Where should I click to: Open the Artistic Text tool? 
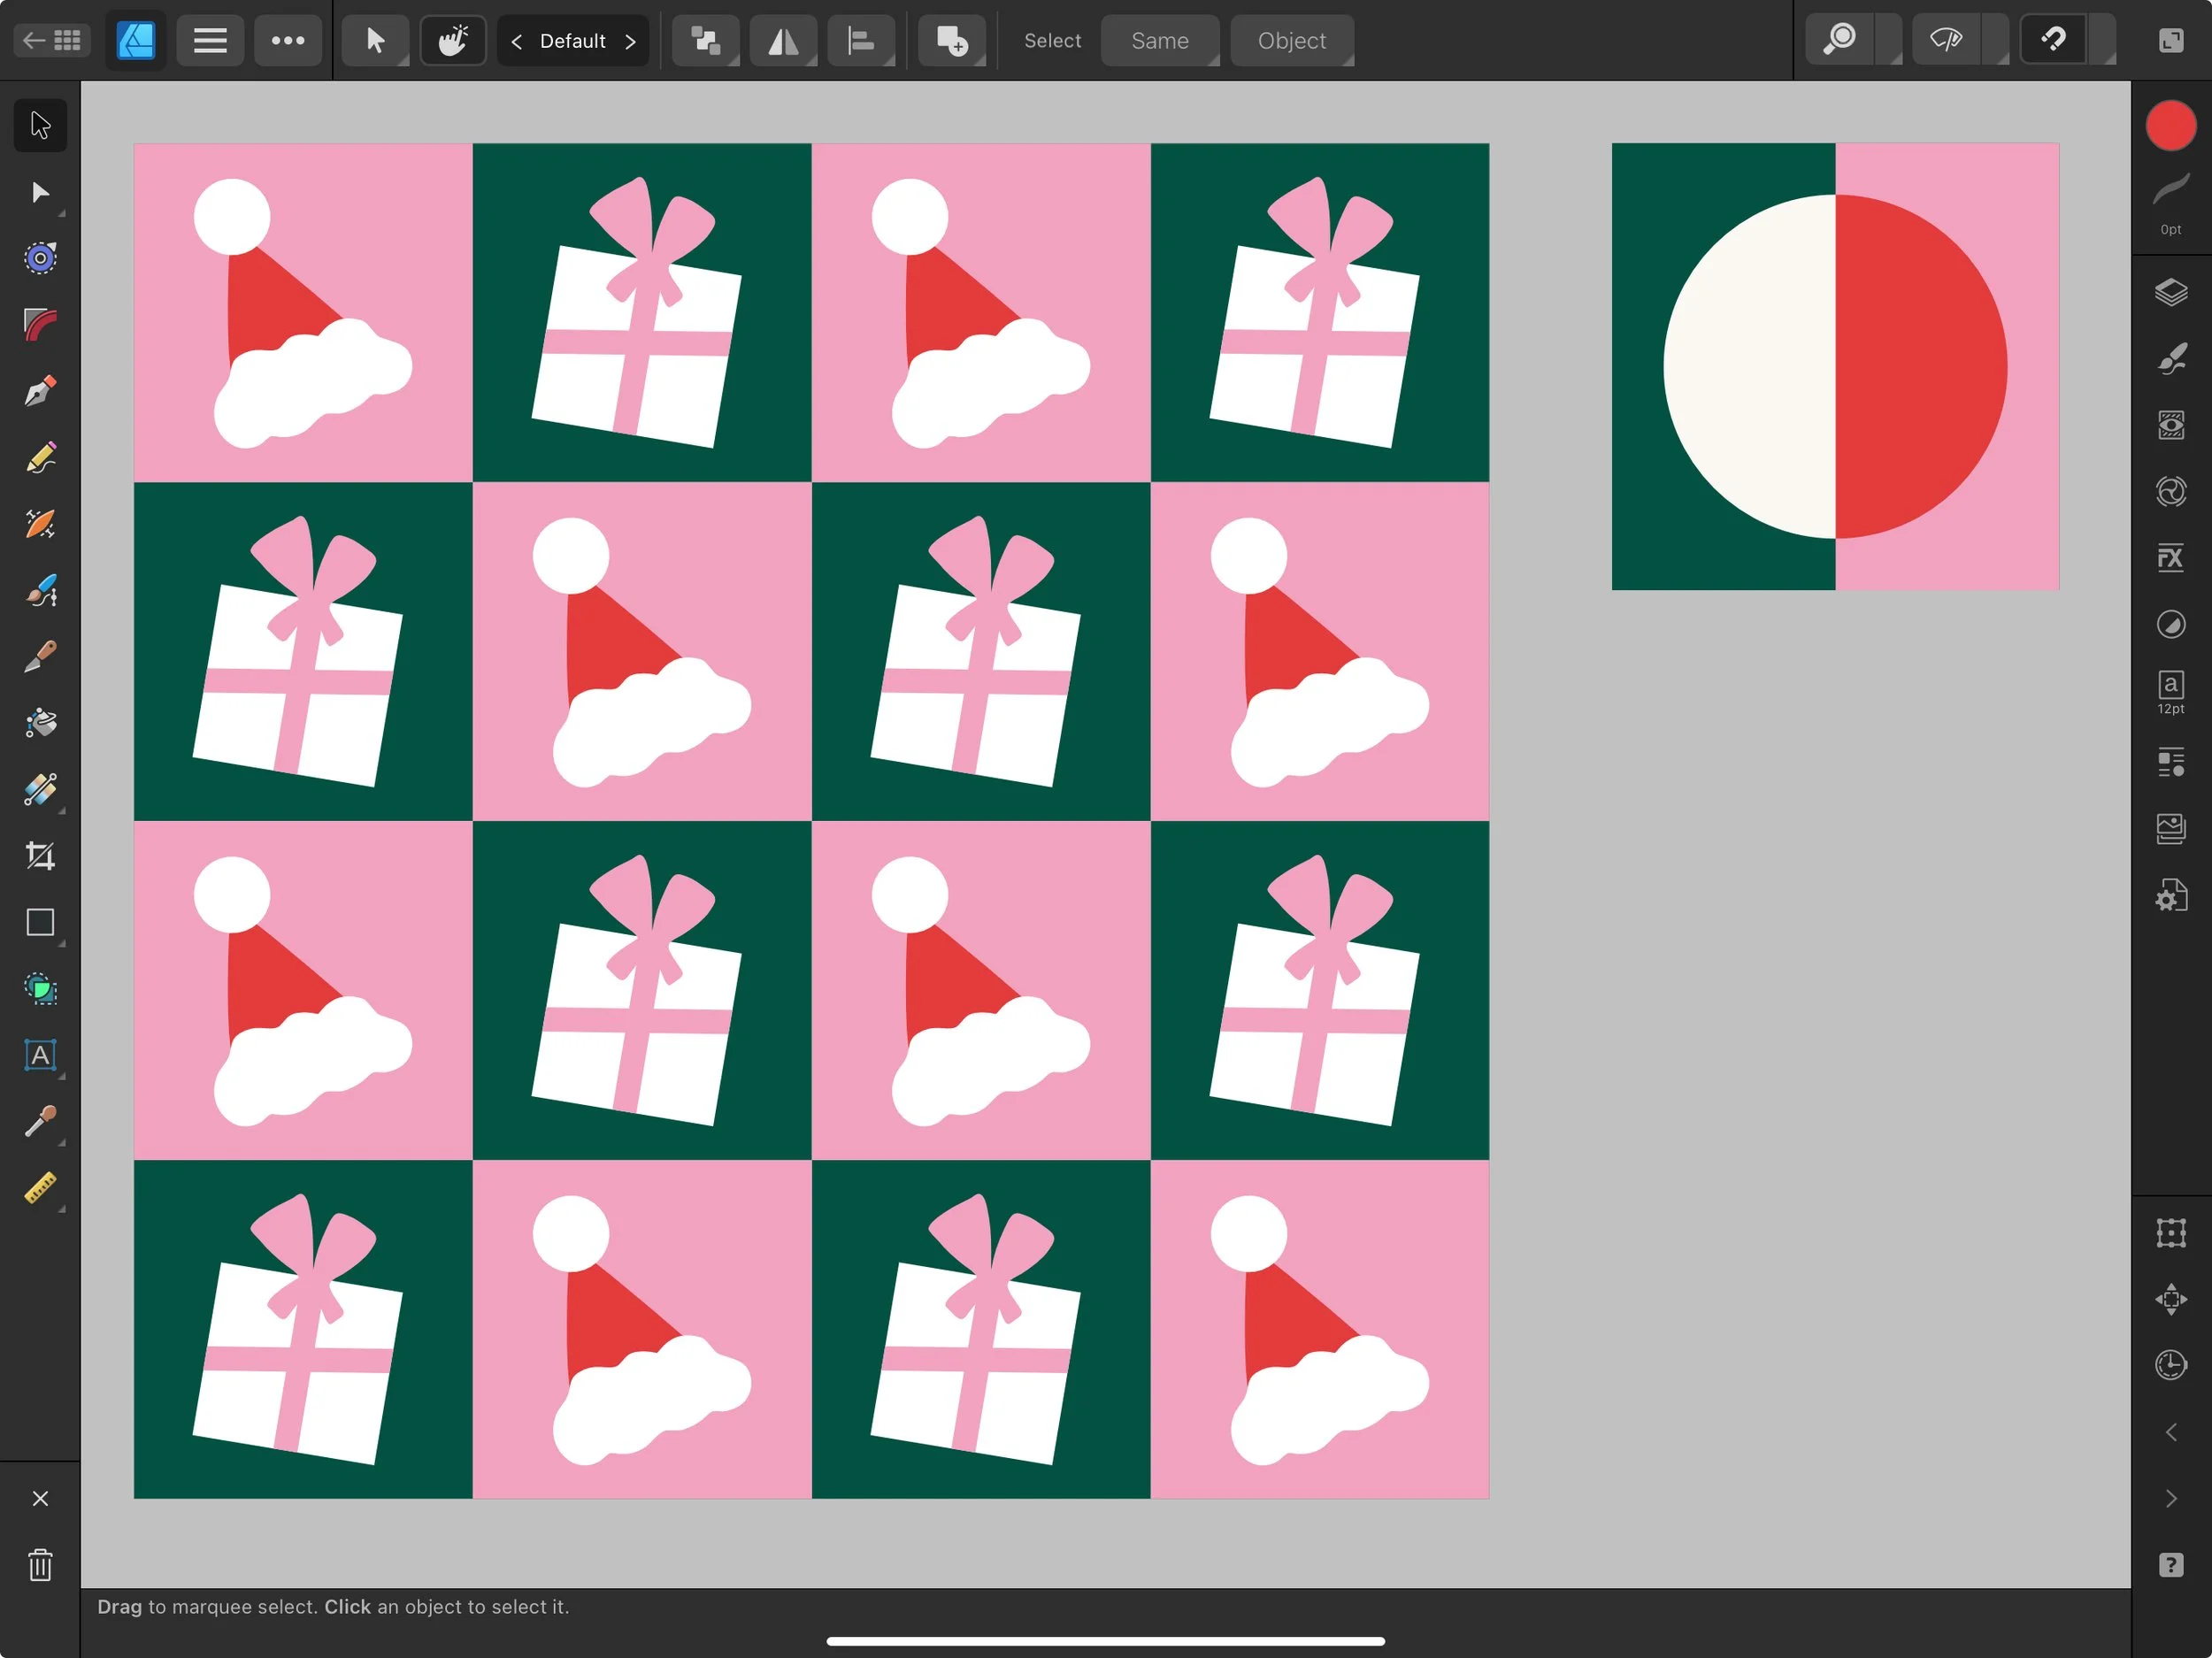coord(40,1055)
